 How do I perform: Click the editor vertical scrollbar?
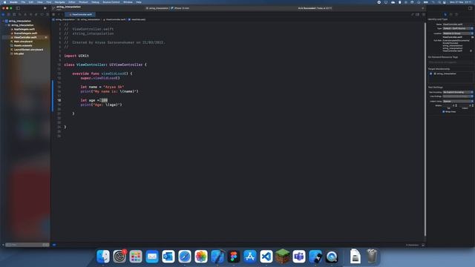425,130
